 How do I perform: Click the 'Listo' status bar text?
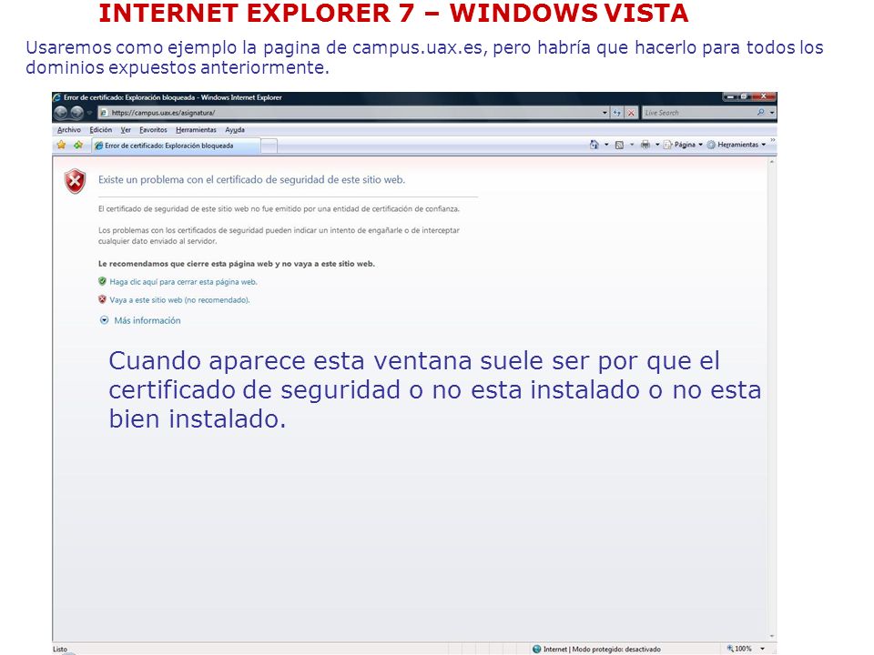tap(60, 650)
